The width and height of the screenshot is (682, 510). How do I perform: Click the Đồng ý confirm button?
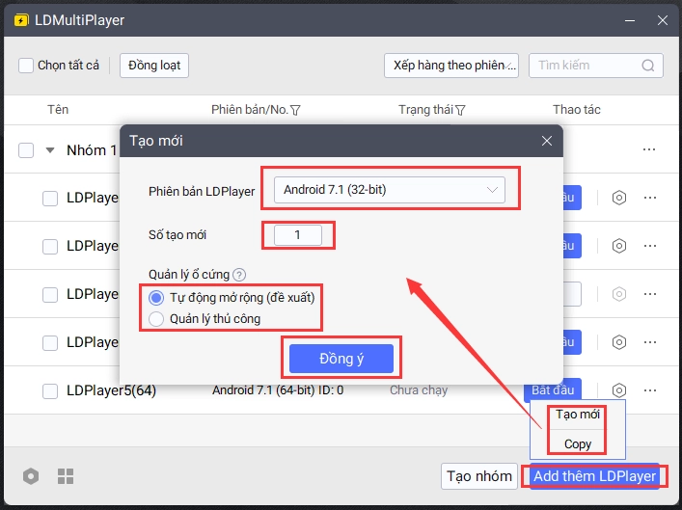tap(341, 359)
